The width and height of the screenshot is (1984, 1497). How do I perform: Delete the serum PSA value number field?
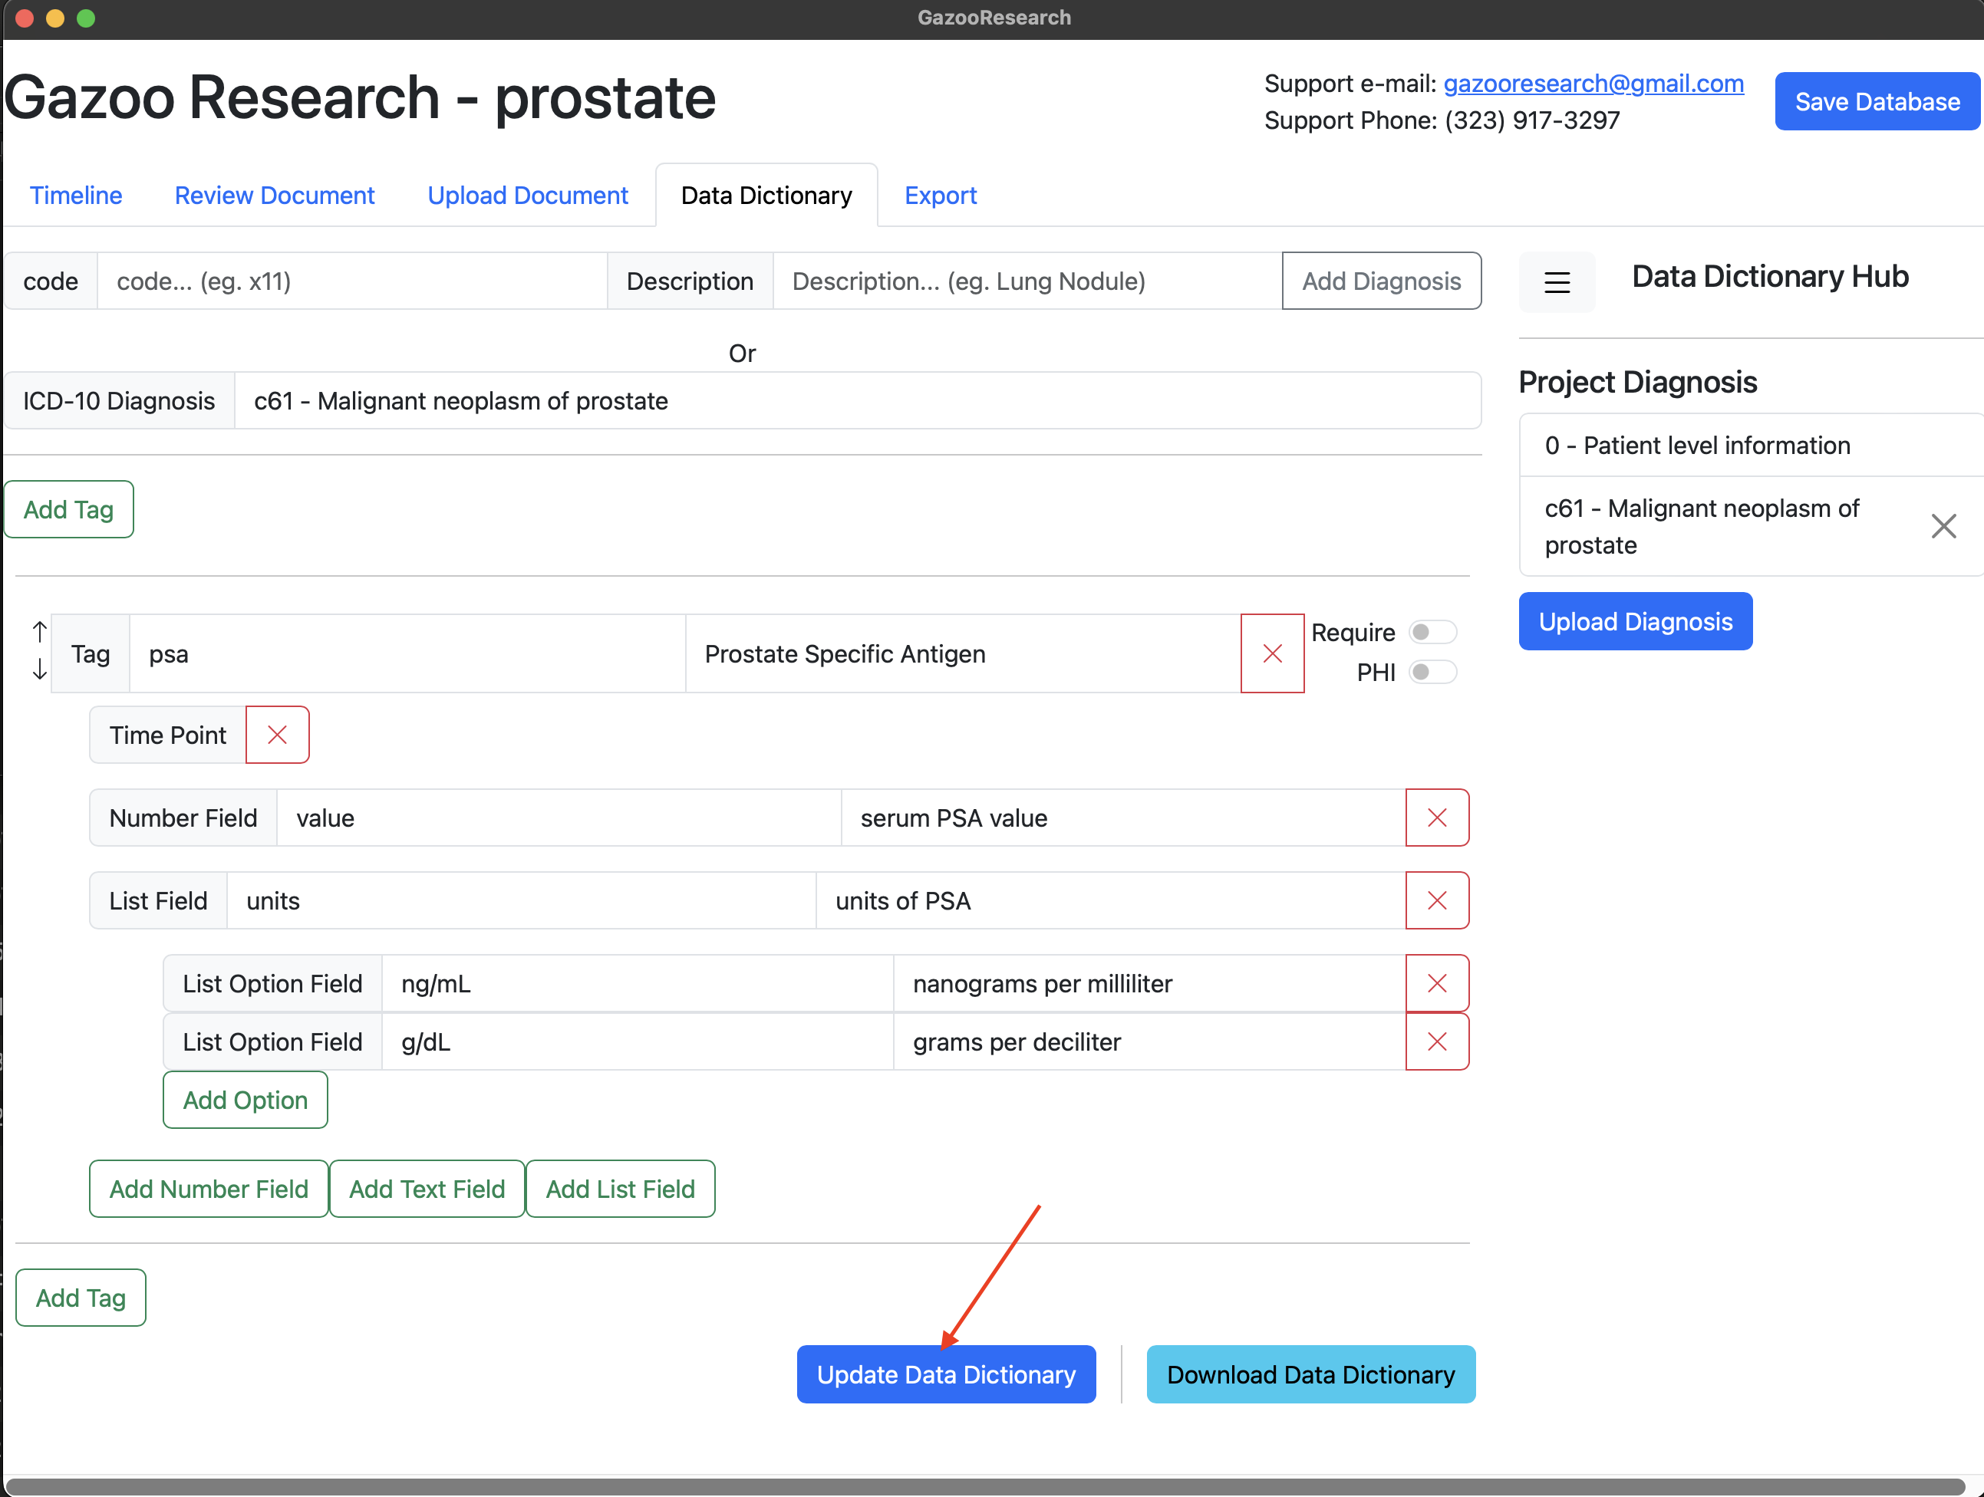tap(1436, 818)
